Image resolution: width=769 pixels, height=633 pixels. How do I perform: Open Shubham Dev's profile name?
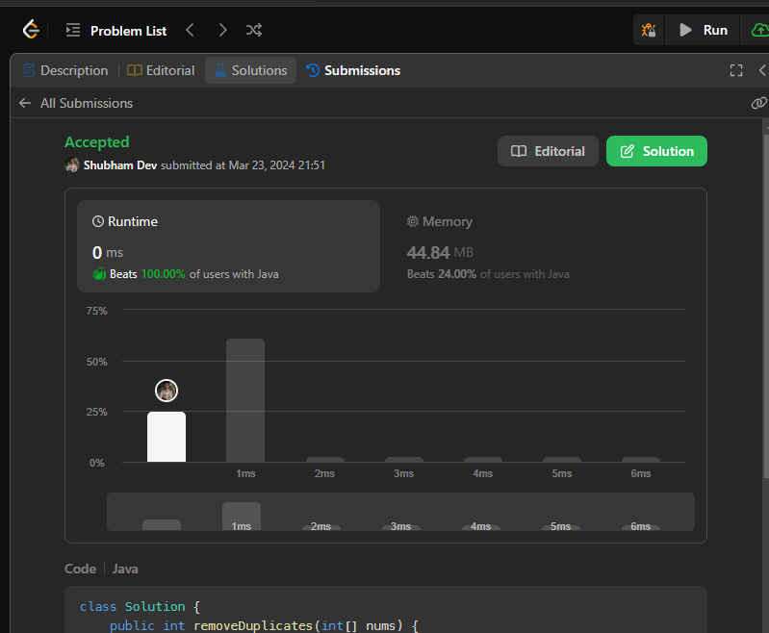[x=120, y=165]
